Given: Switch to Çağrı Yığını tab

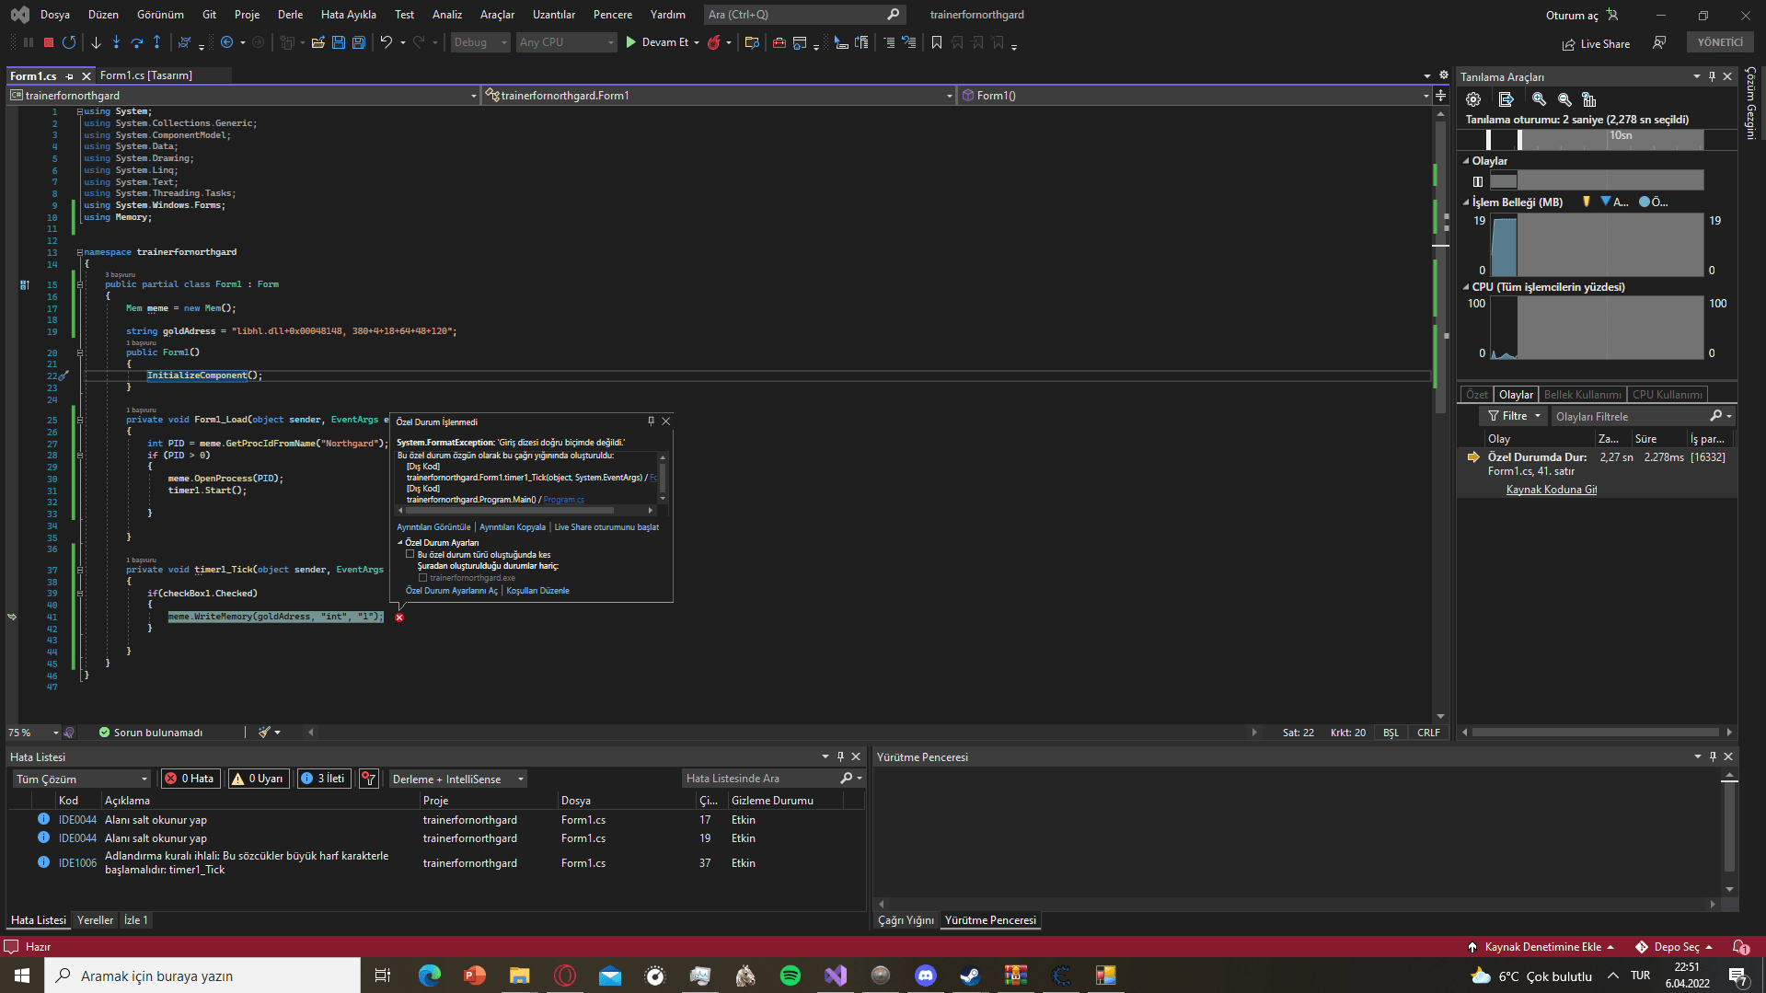Looking at the screenshot, I should [906, 920].
